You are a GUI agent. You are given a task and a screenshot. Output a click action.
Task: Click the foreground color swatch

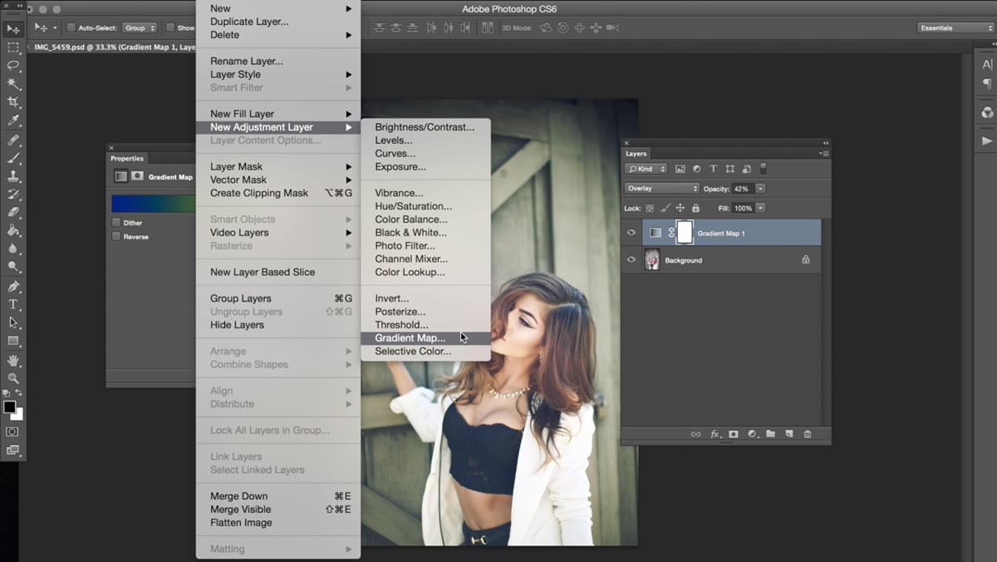[9, 407]
